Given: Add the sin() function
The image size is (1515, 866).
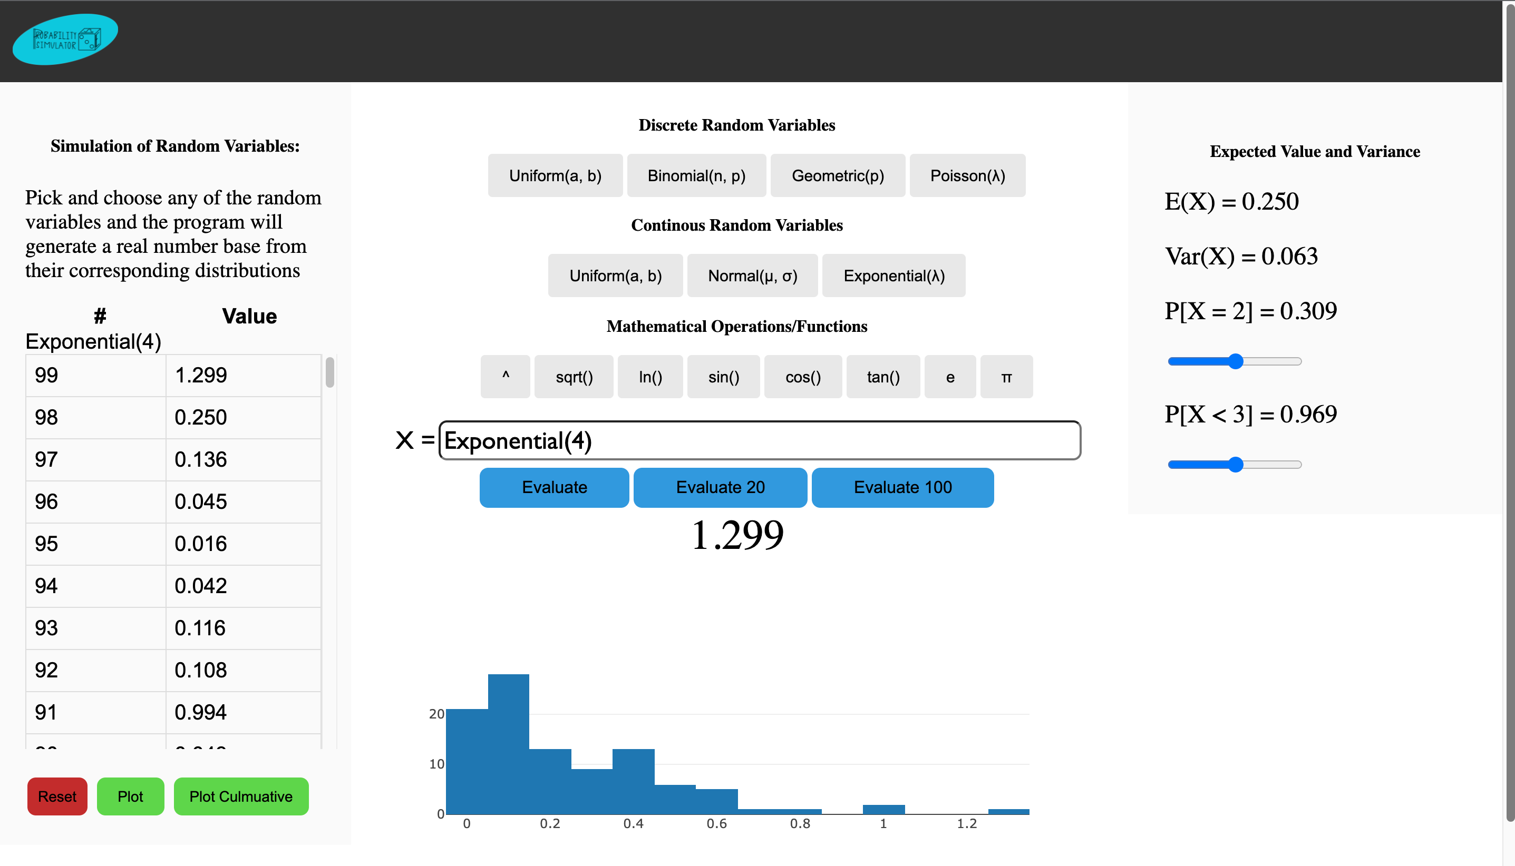Looking at the screenshot, I should coord(723,377).
